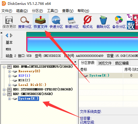Collapse the HD0 NVMe INTEL SSD node
The width and height of the screenshot is (138, 124).
tap(4, 67)
